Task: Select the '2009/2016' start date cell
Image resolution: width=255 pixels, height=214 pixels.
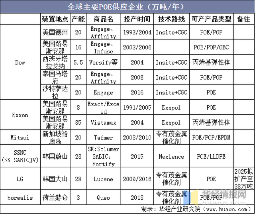Action: click(x=137, y=179)
